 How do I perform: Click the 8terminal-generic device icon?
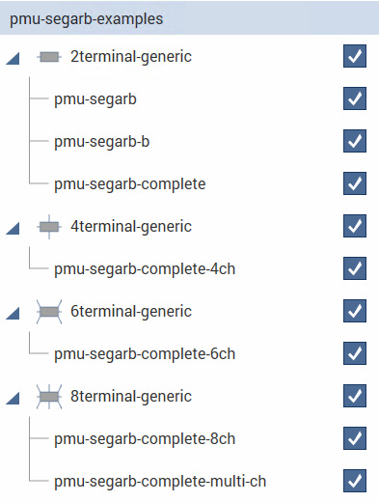(x=49, y=397)
